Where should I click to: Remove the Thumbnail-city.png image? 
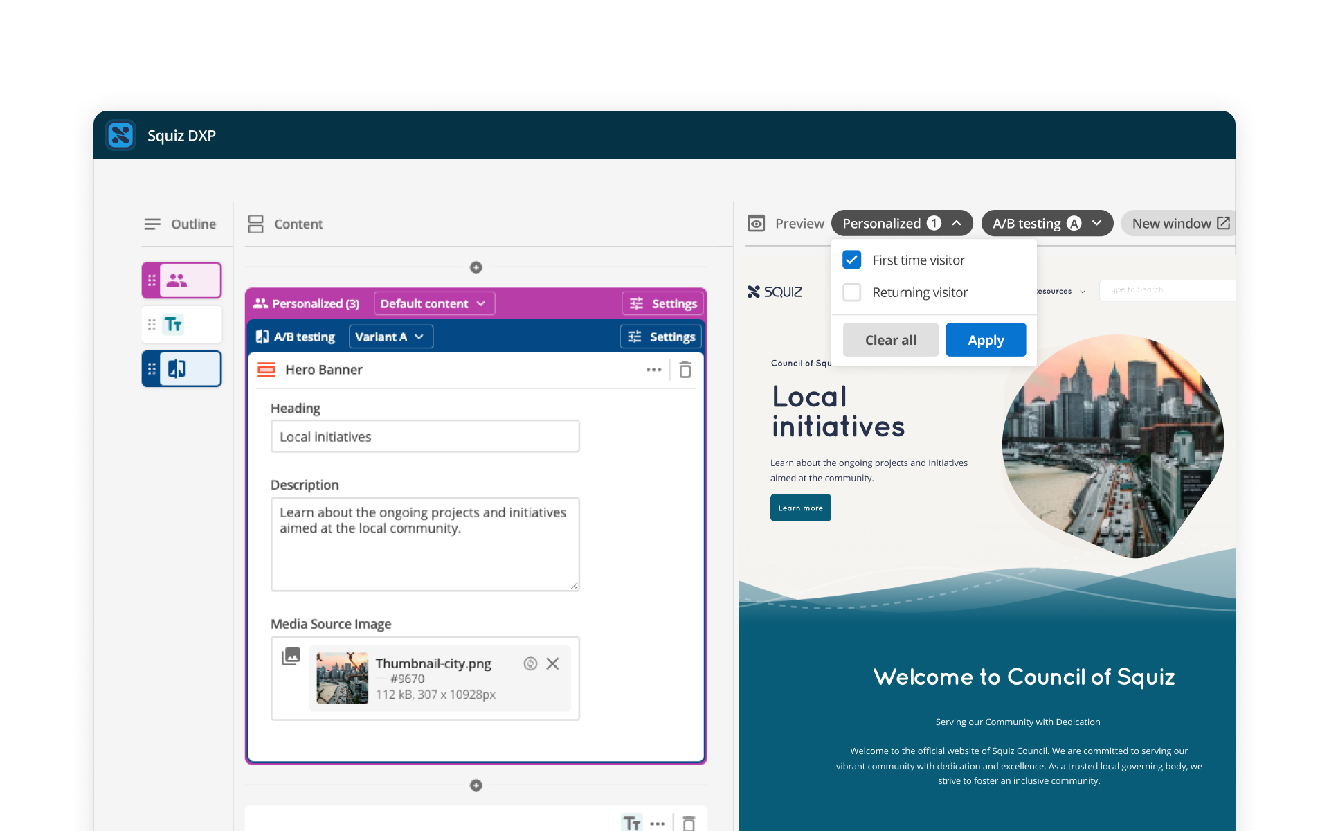pyautogui.click(x=552, y=663)
